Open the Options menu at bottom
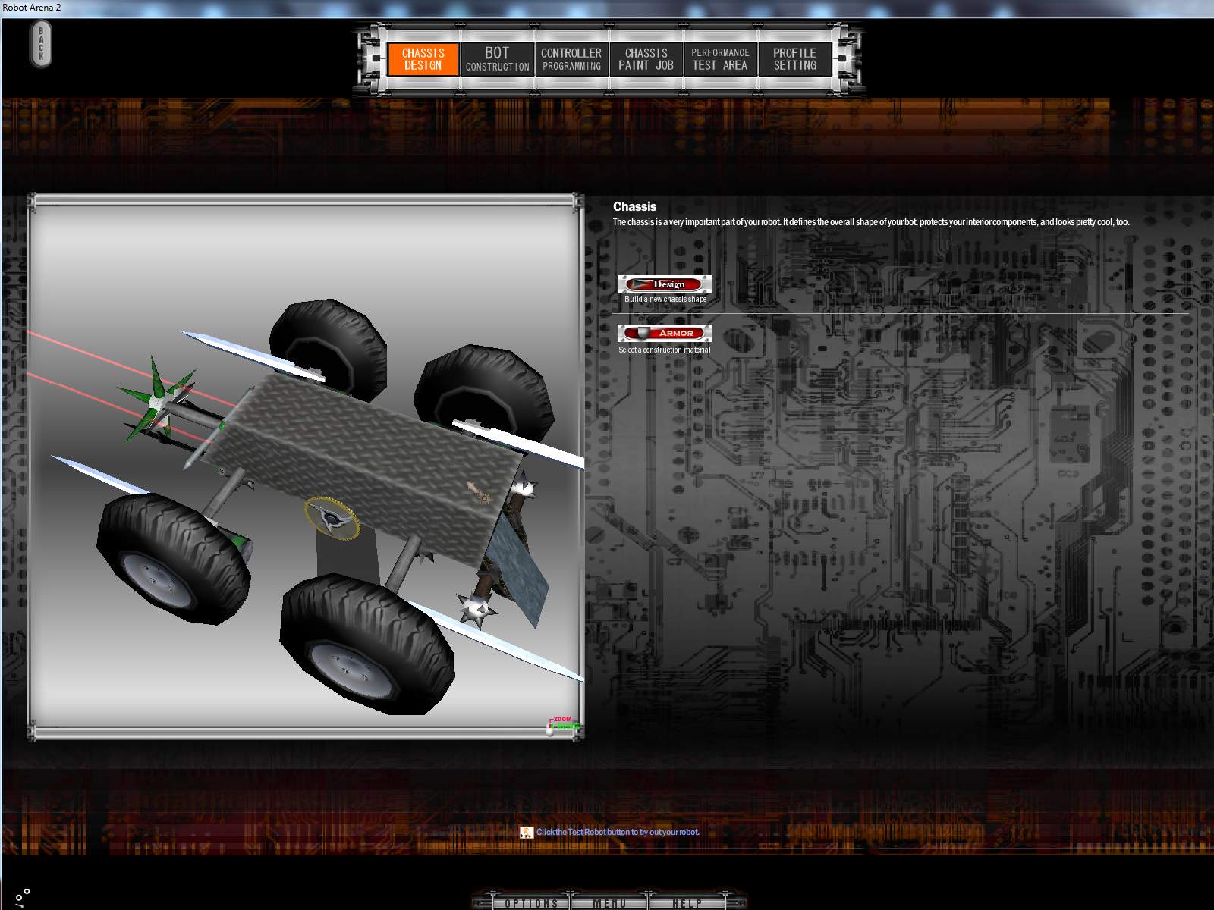Screen dimensions: 1214x910 click(x=531, y=903)
